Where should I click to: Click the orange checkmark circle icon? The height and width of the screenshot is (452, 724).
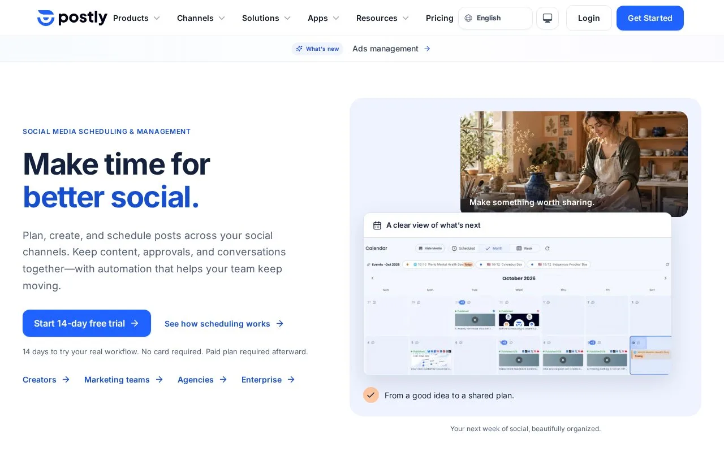coord(371,395)
